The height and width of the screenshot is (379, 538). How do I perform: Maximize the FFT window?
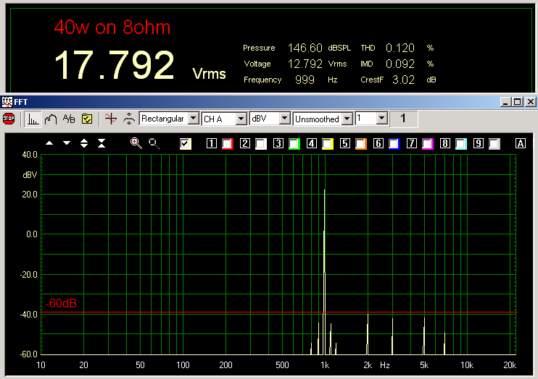tap(518, 102)
